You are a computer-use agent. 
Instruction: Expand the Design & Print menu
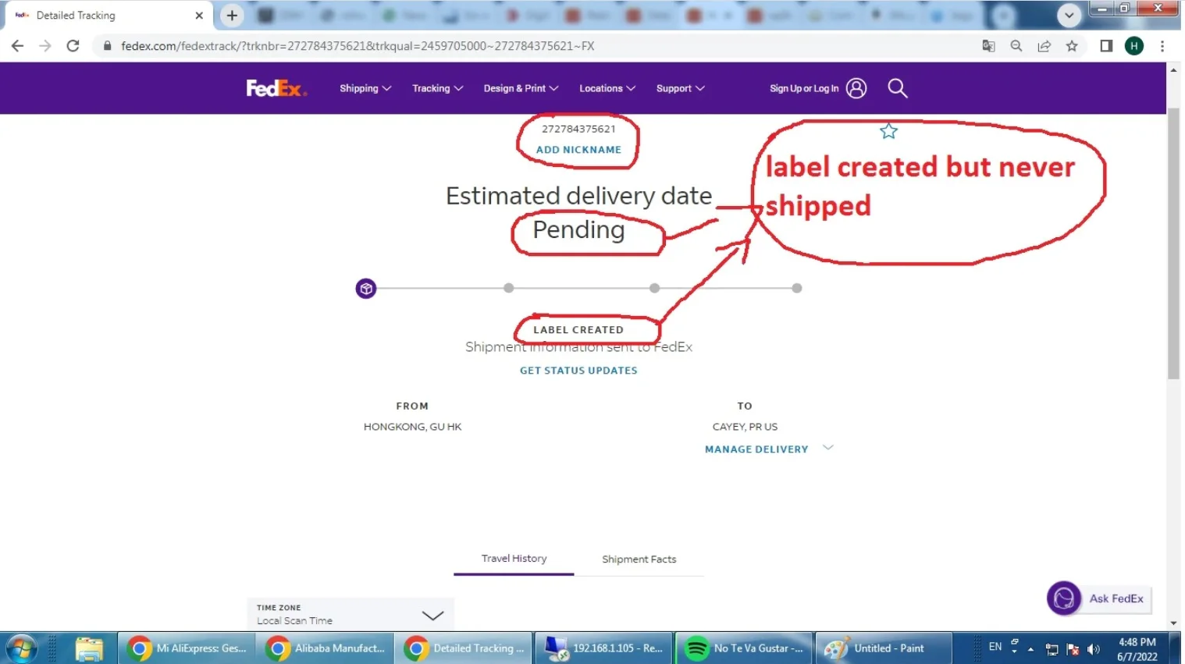pos(521,88)
